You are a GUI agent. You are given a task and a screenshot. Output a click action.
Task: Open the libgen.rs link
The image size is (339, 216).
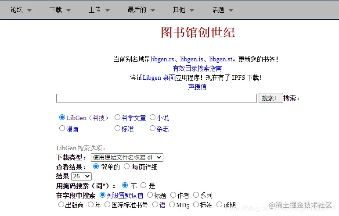tap(162, 59)
